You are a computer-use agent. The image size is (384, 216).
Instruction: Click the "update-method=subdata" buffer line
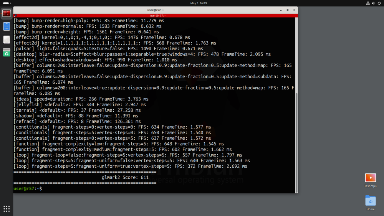tap(152, 79)
